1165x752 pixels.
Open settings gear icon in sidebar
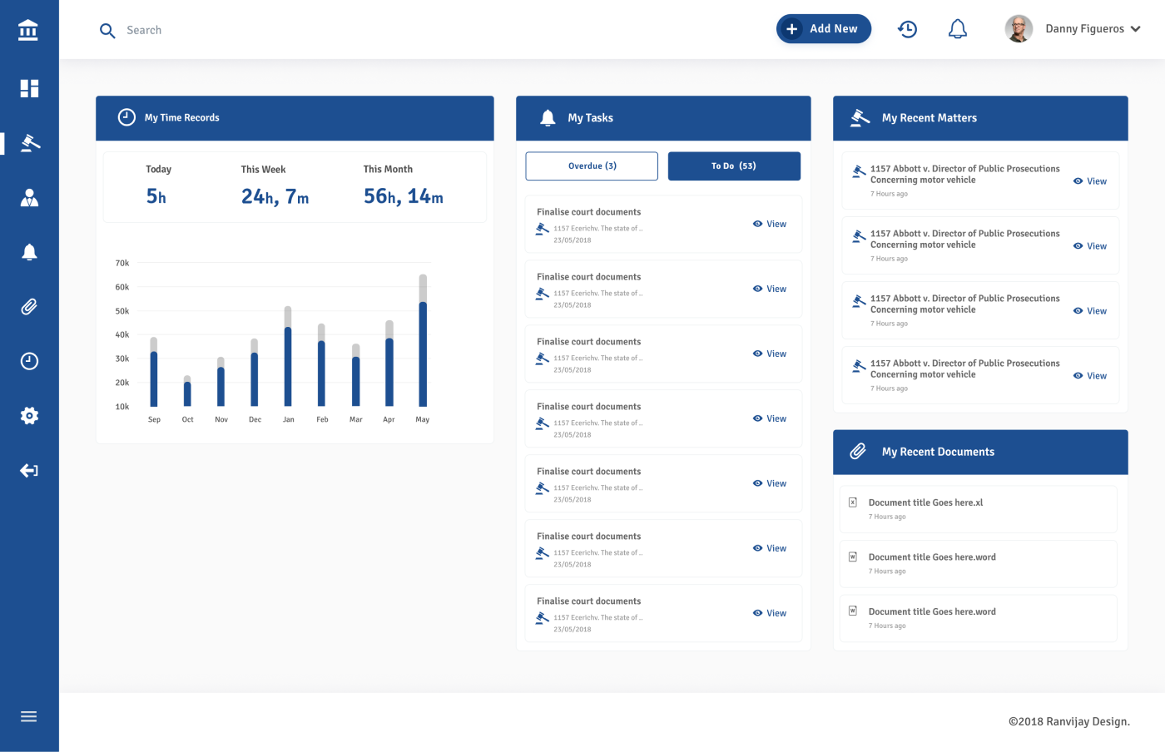coord(29,416)
